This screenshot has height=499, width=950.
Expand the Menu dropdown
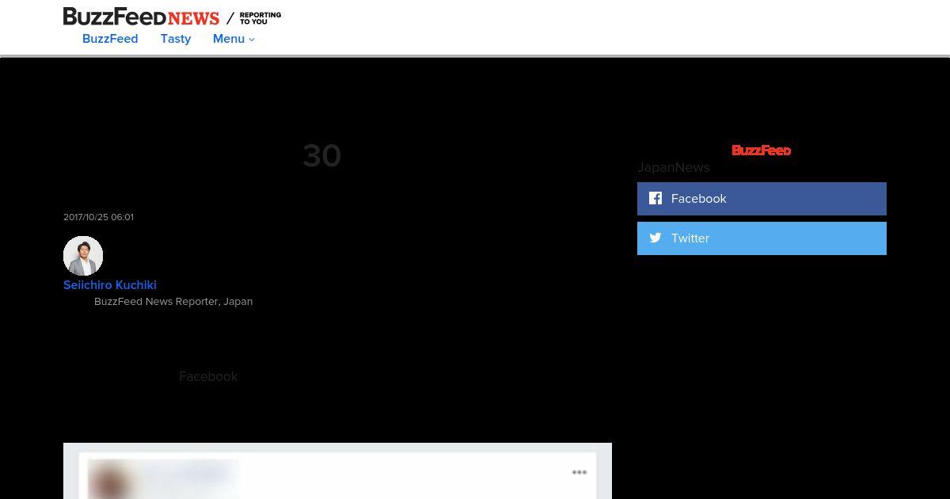pyautogui.click(x=234, y=39)
